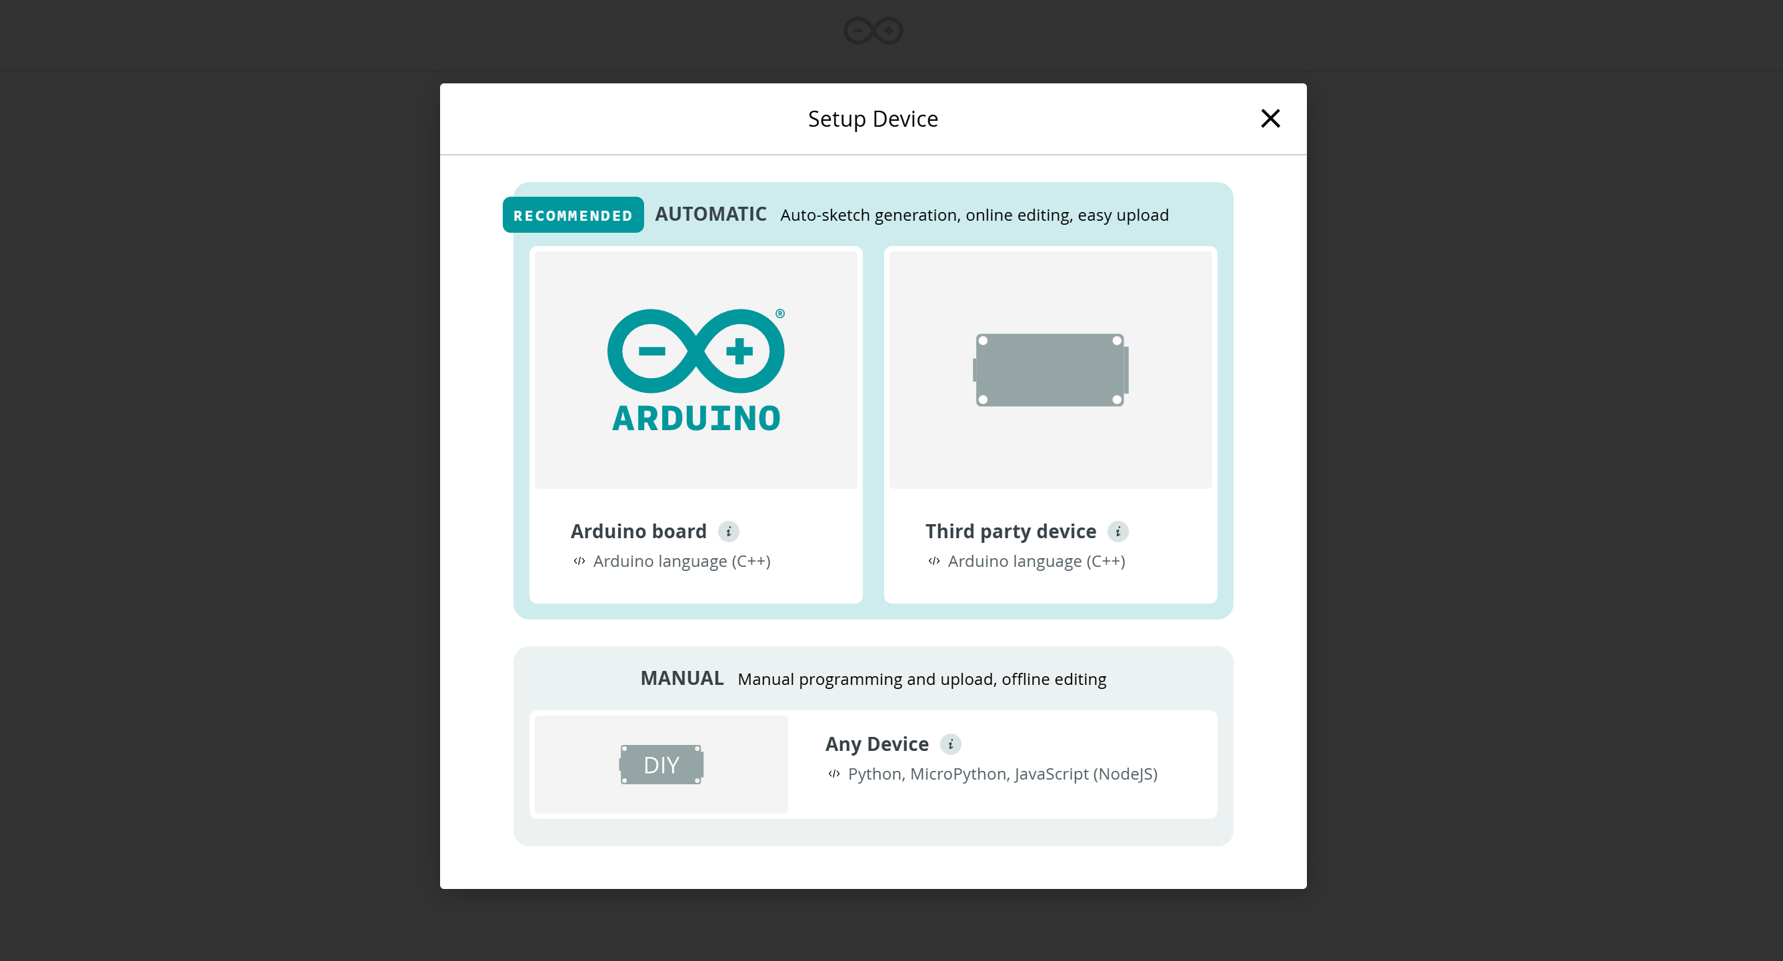
Task: Click Python, MicroPython, JavaScript (NodeJS) text
Action: click(x=1002, y=774)
